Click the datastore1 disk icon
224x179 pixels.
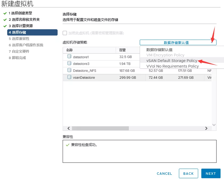pos(69,57)
